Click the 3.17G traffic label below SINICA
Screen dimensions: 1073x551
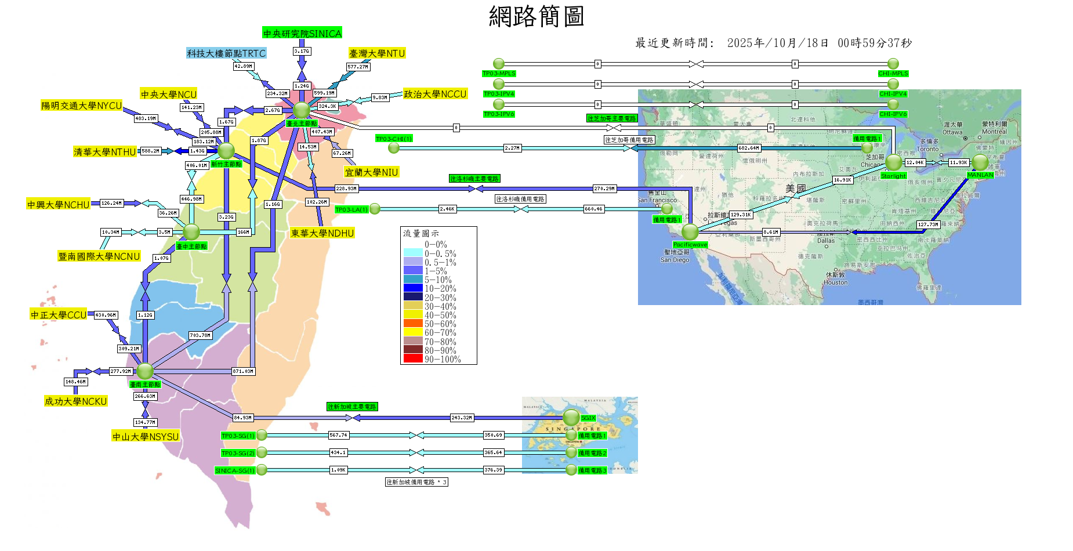tap(302, 51)
